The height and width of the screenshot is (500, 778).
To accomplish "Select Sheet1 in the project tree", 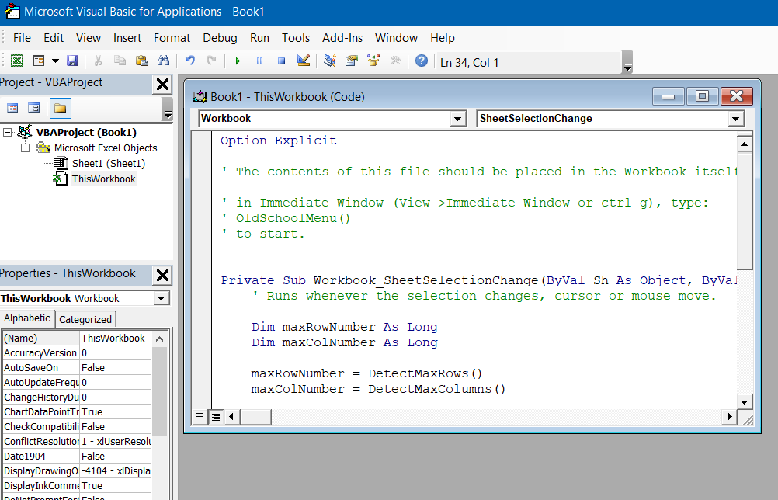I will 109,163.
